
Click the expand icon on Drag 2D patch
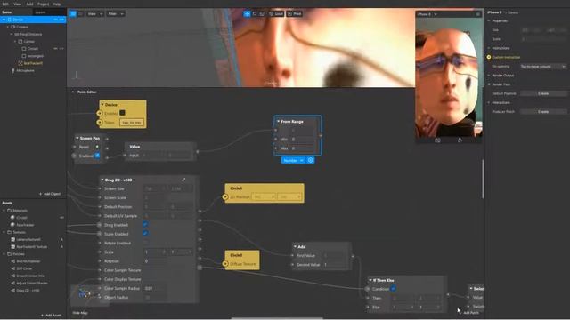[x=183, y=180]
